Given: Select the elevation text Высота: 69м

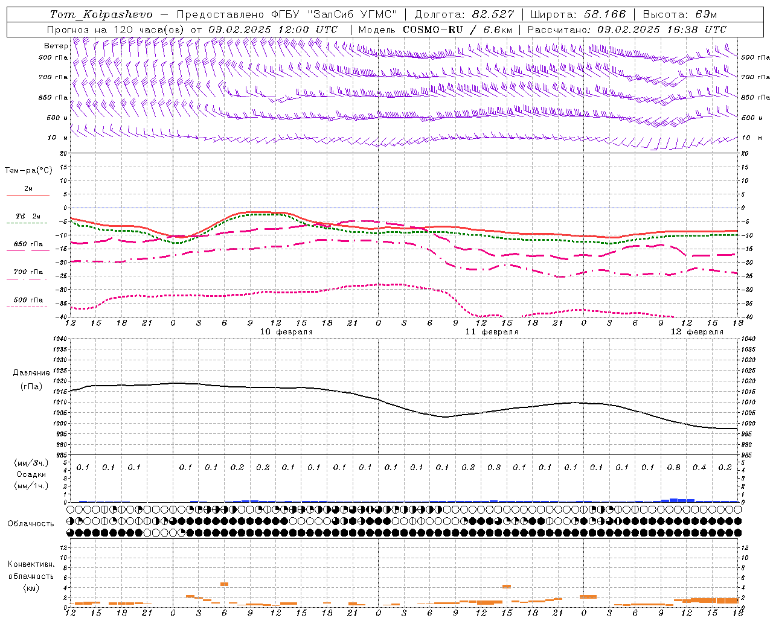Looking at the screenshot, I should (x=680, y=14).
